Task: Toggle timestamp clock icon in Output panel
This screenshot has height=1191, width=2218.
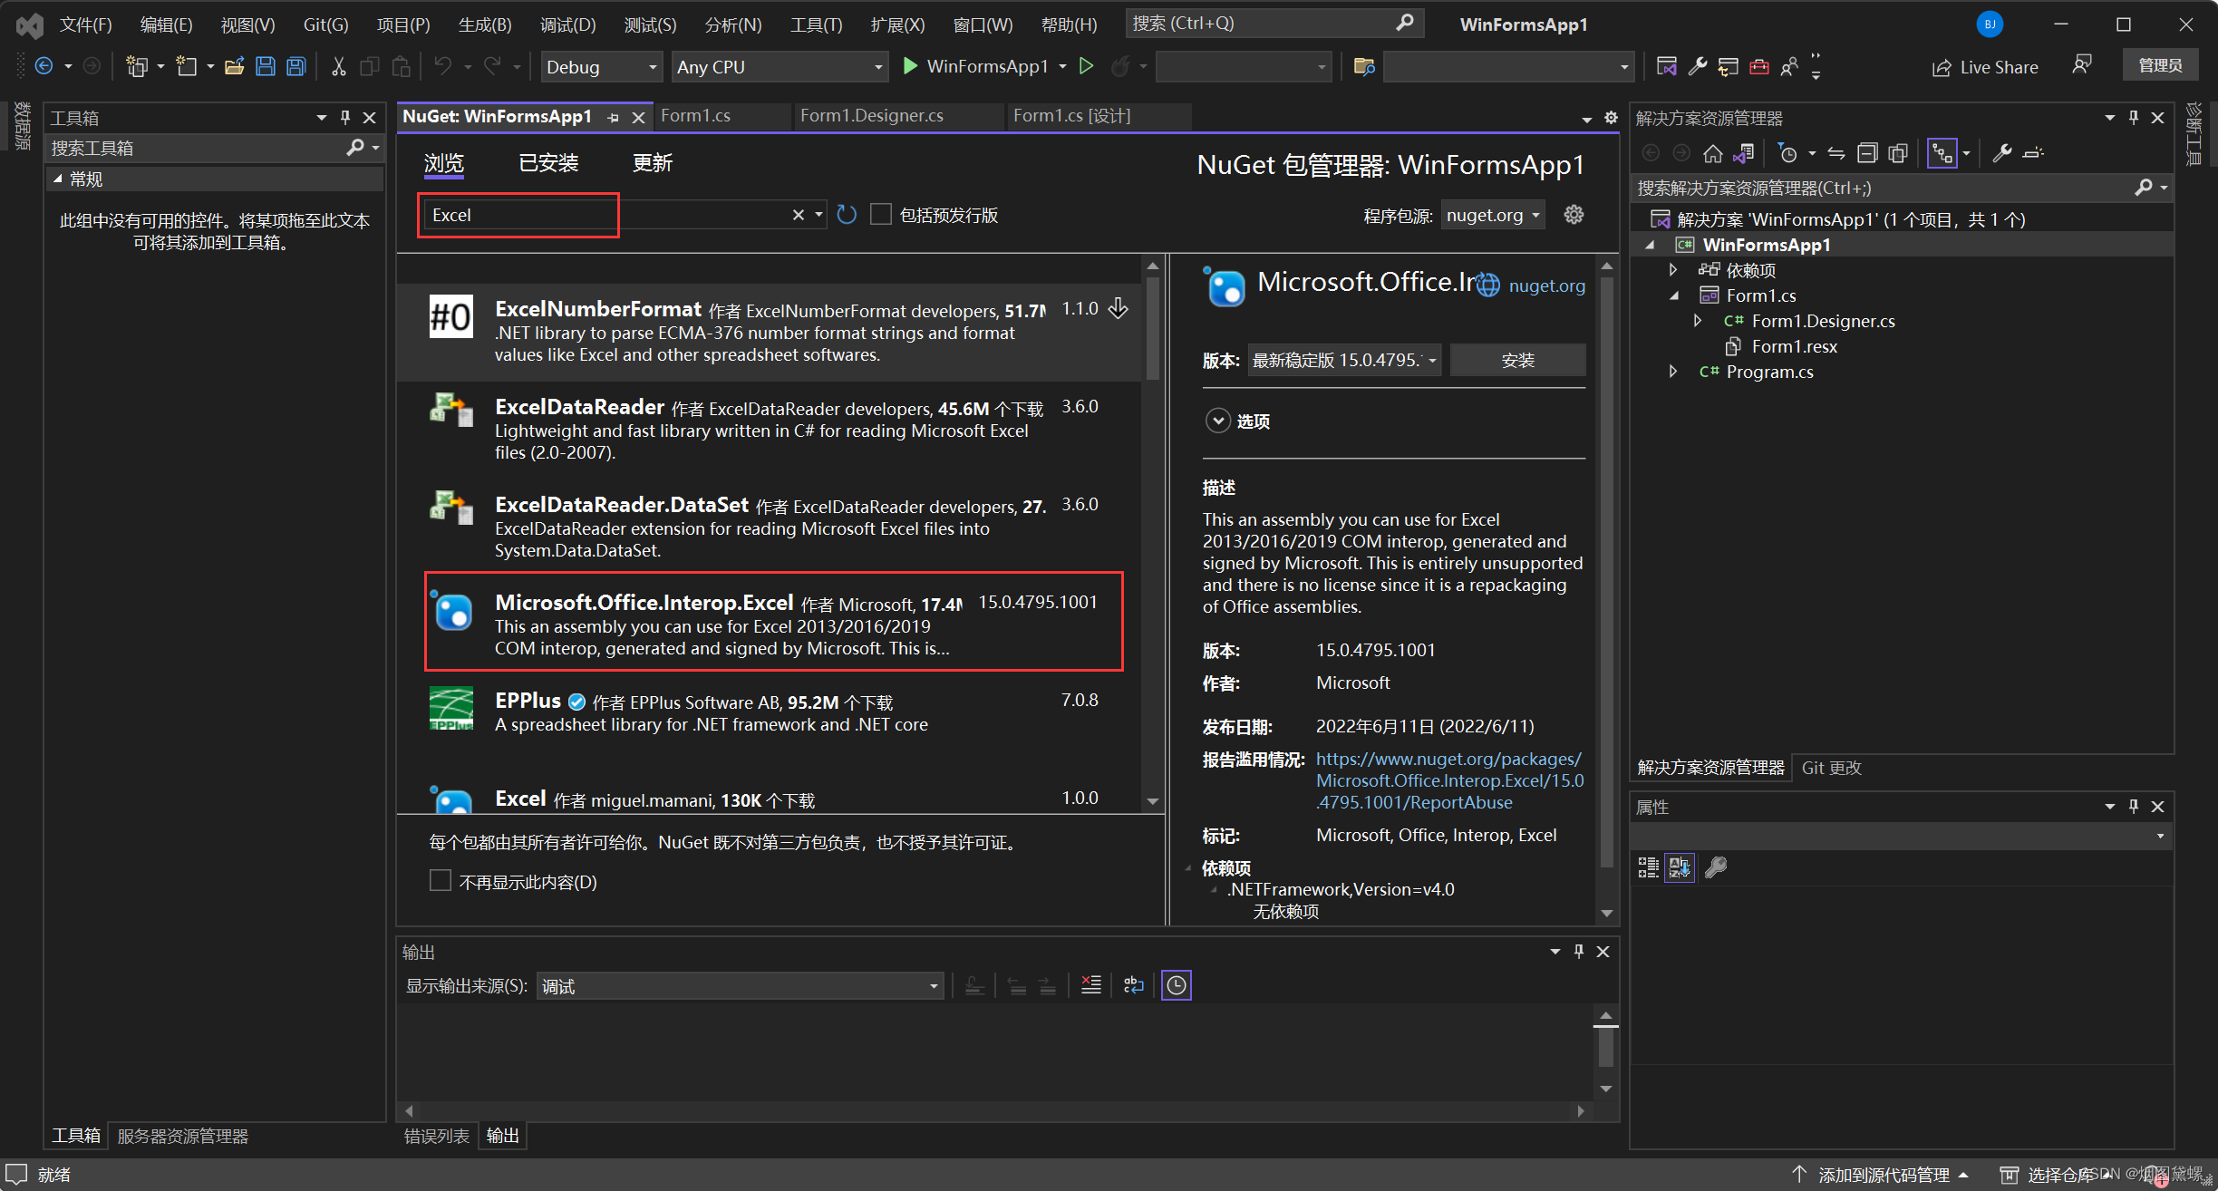Action: pos(1177,985)
